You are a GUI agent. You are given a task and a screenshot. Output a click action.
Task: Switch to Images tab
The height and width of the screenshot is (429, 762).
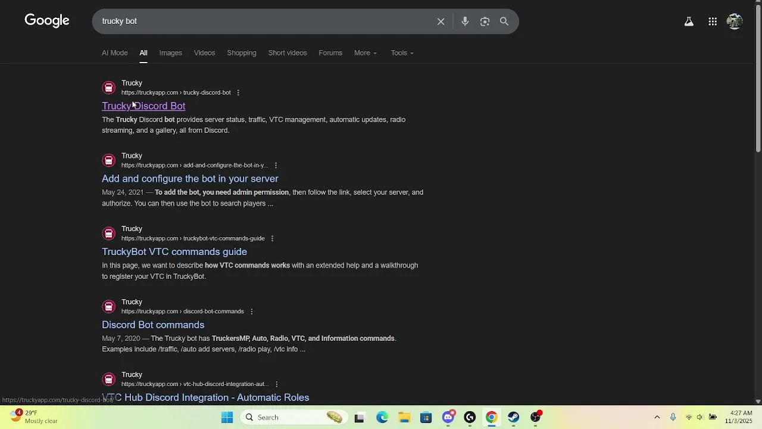(170, 53)
